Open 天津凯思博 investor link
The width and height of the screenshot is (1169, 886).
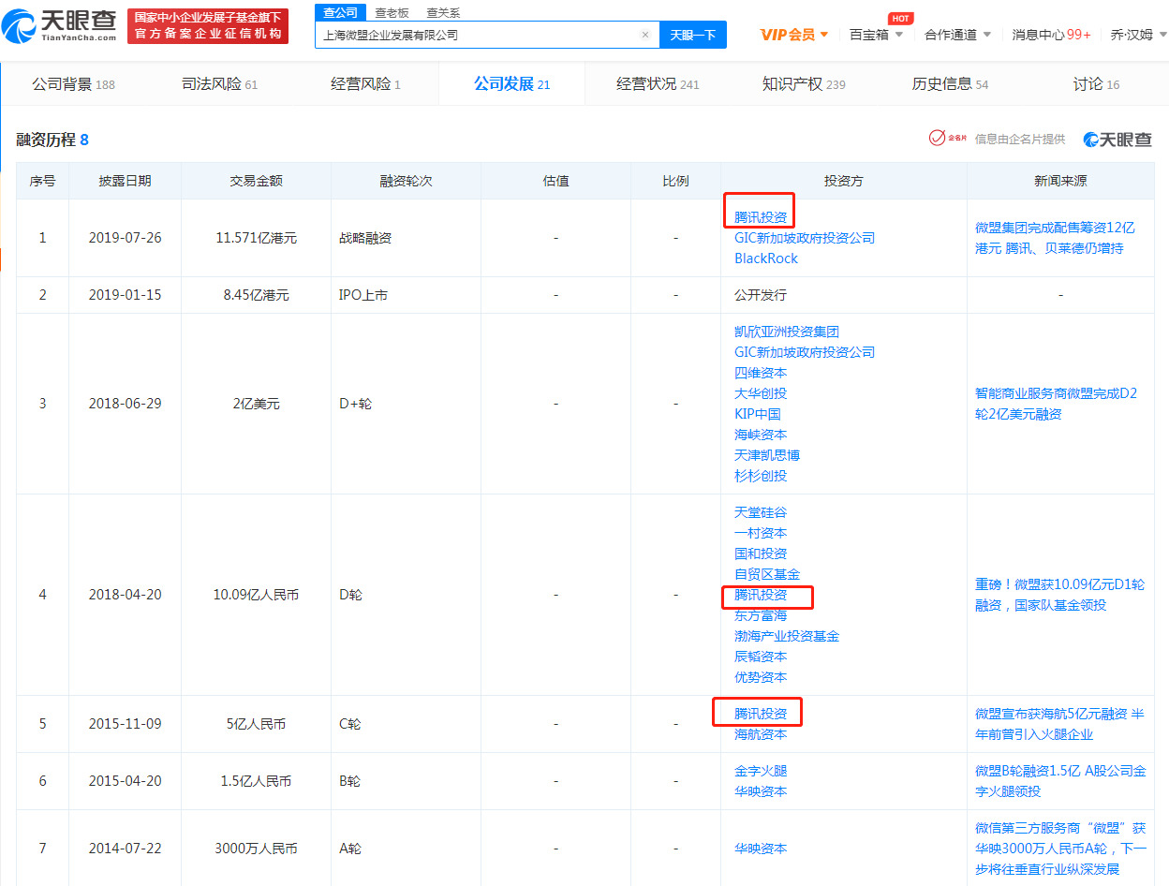pos(767,455)
